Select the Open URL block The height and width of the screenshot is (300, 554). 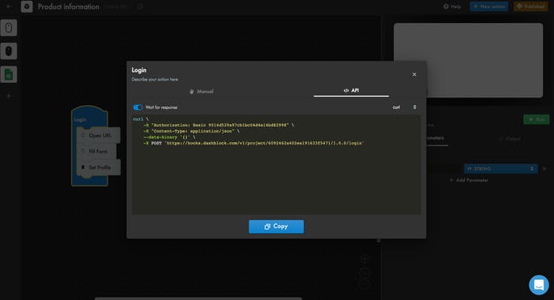click(99, 135)
